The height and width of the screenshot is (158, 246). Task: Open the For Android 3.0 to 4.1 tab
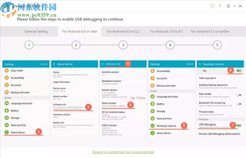166,31
